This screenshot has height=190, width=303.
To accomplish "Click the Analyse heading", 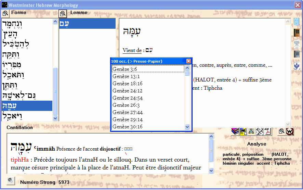I will (x=256, y=144).
